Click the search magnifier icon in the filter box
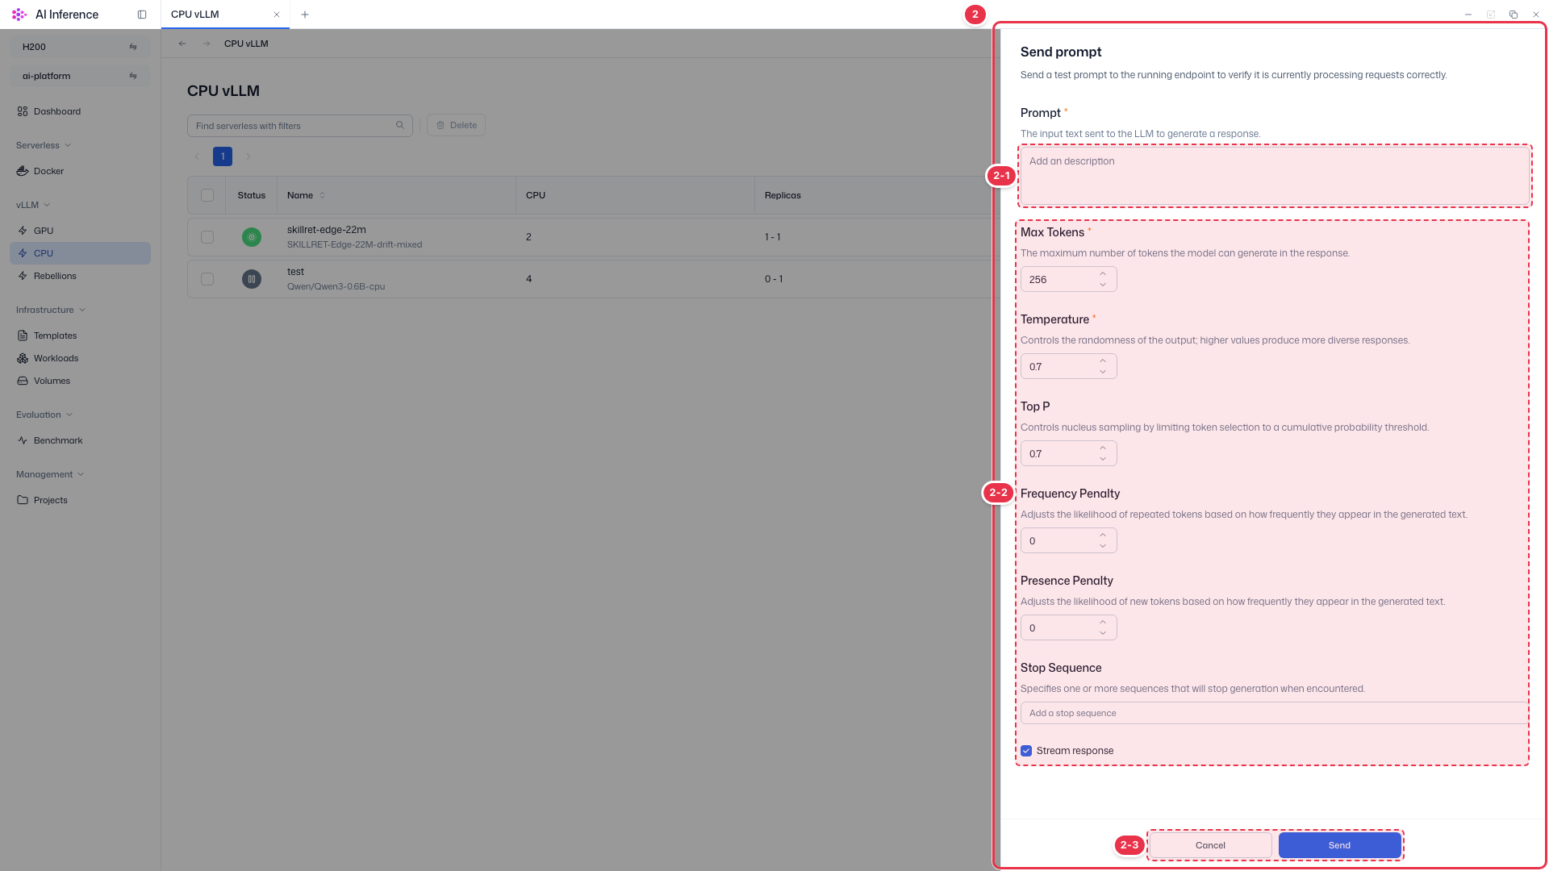 400,125
